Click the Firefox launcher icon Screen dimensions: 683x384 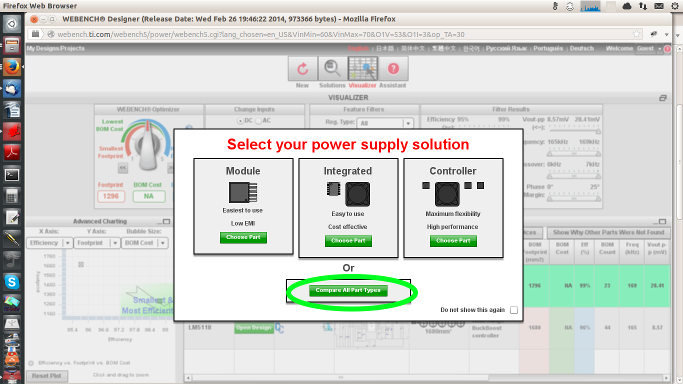(x=12, y=66)
